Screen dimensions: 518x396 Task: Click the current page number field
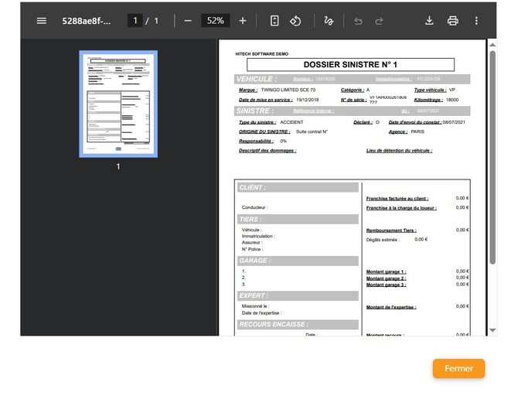click(135, 21)
